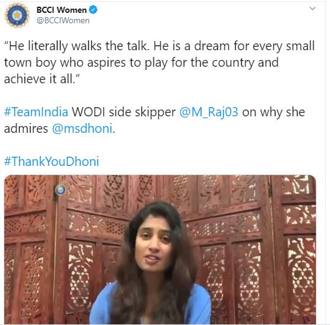Open the @msdhoni profile mention
Image resolution: width=330 pixels, height=325 pixels.
pyautogui.click(x=82, y=129)
